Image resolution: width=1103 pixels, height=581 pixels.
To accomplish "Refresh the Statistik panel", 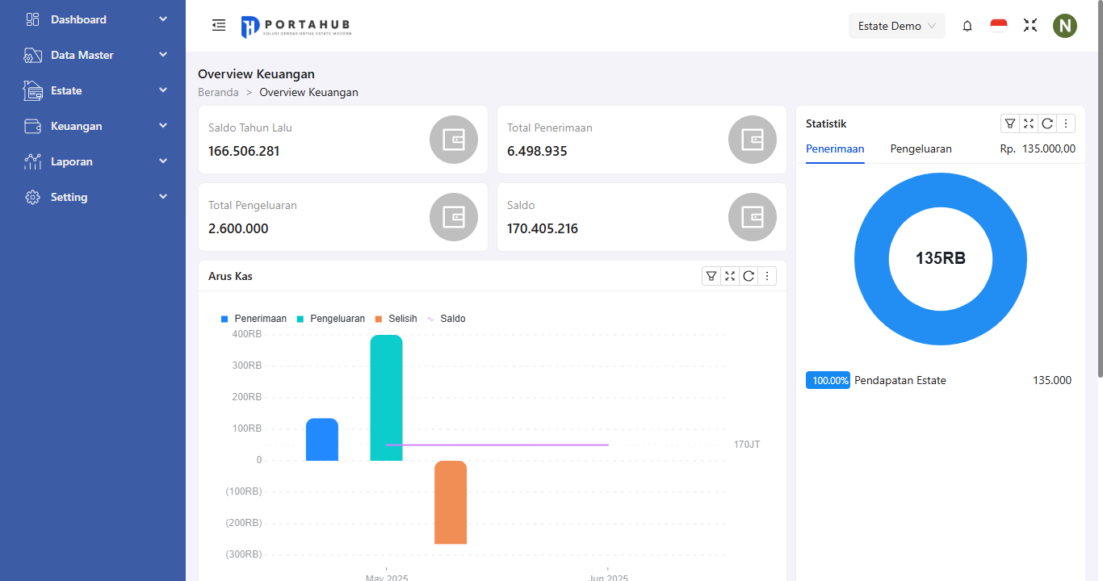I will tap(1047, 123).
